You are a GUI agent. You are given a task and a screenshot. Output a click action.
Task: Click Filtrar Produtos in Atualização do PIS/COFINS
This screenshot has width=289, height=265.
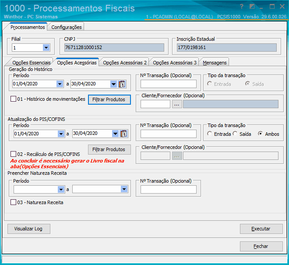109,149
